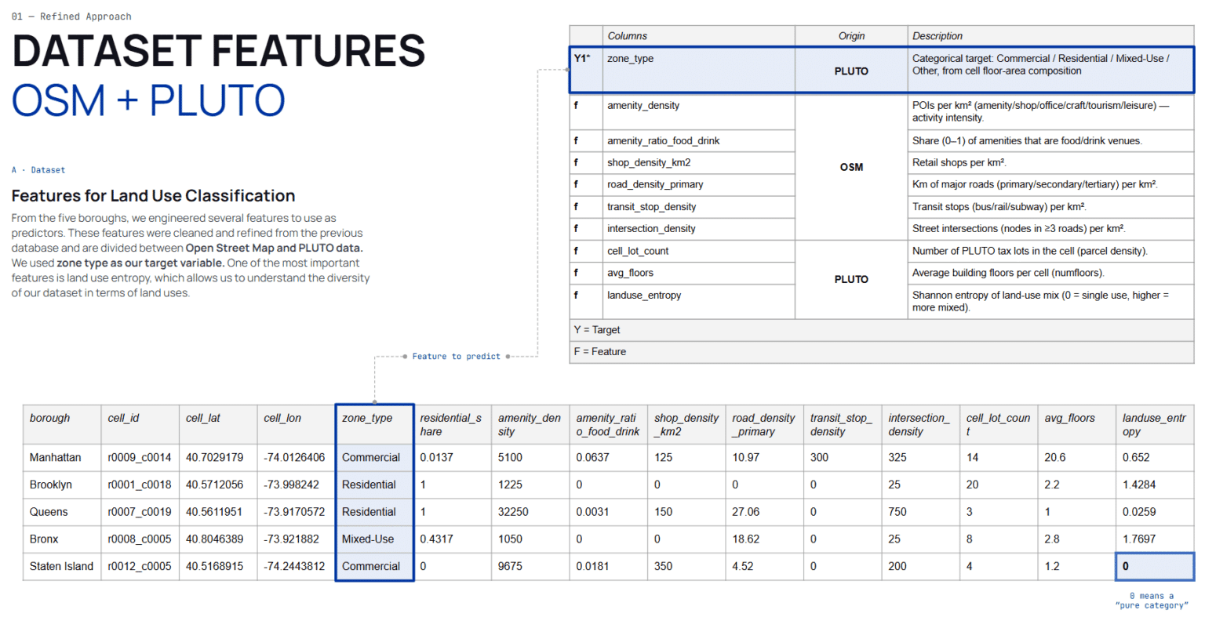Click the heading "Features for Land Use Classification"
Image resolution: width=1205 pixels, height=617 pixels.
click(153, 196)
